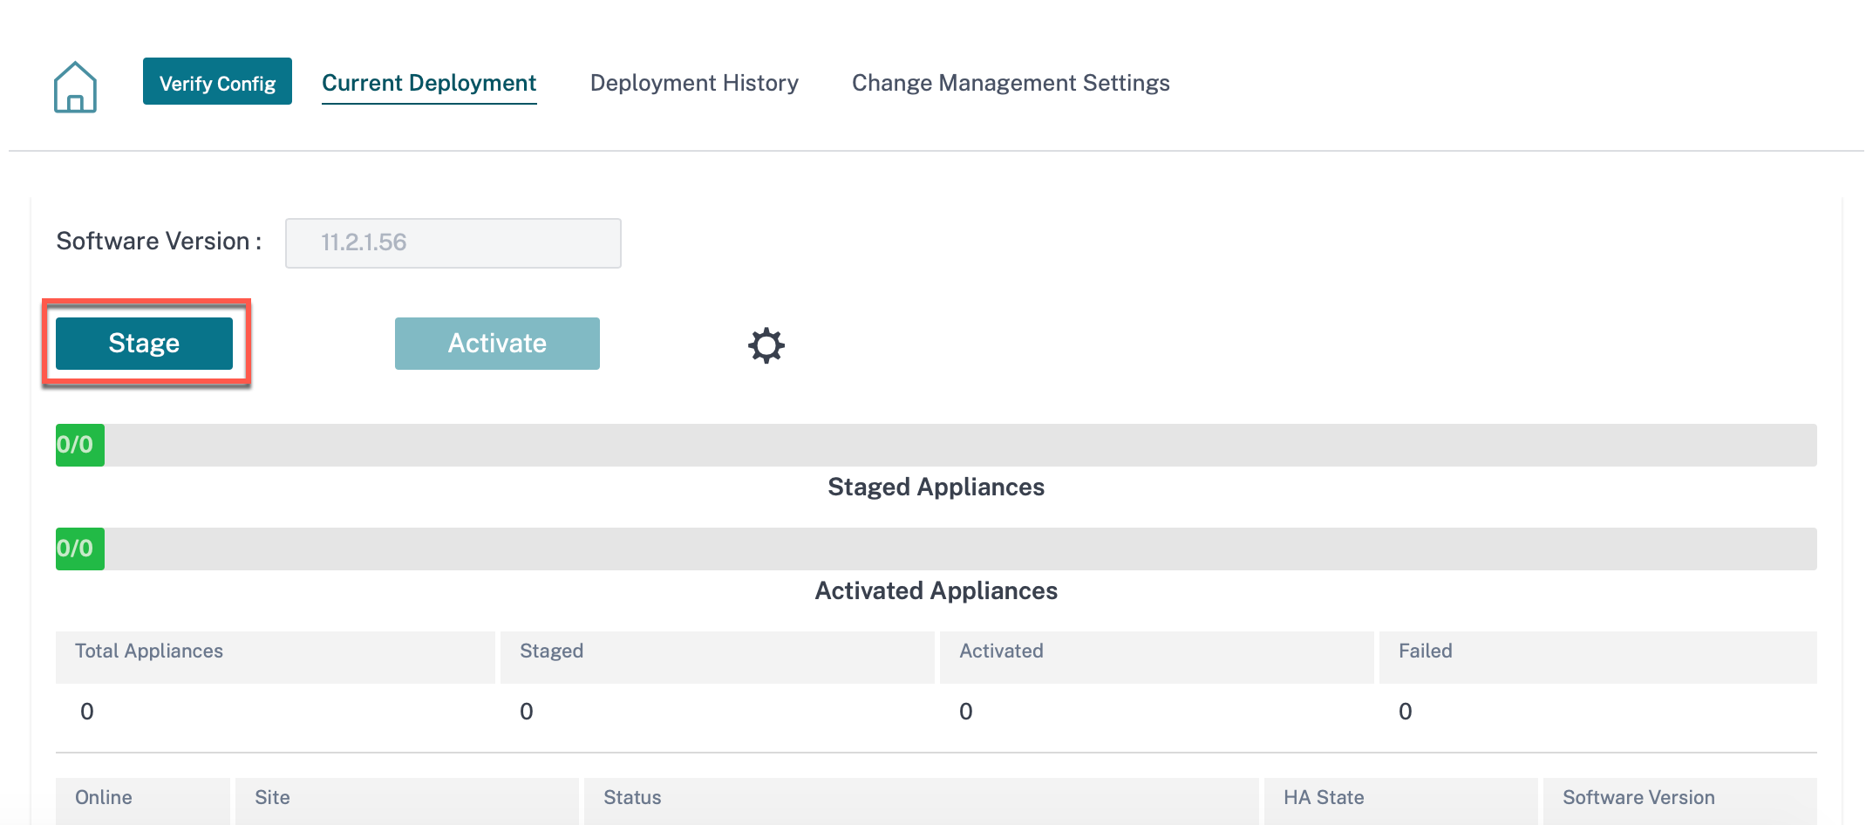Click the Activated Appliances label

coord(936,590)
